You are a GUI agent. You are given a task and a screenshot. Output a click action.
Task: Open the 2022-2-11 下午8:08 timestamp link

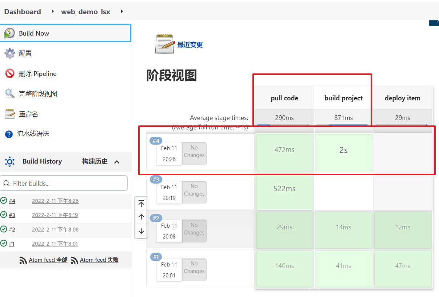click(55, 229)
